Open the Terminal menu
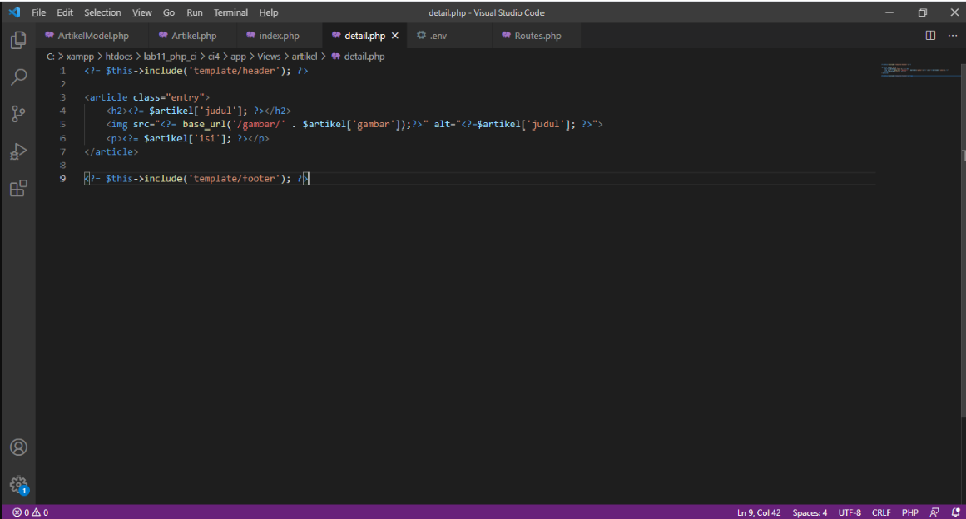Image resolution: width=966 pixels, height=519 pixels. (x=230, y=12)
